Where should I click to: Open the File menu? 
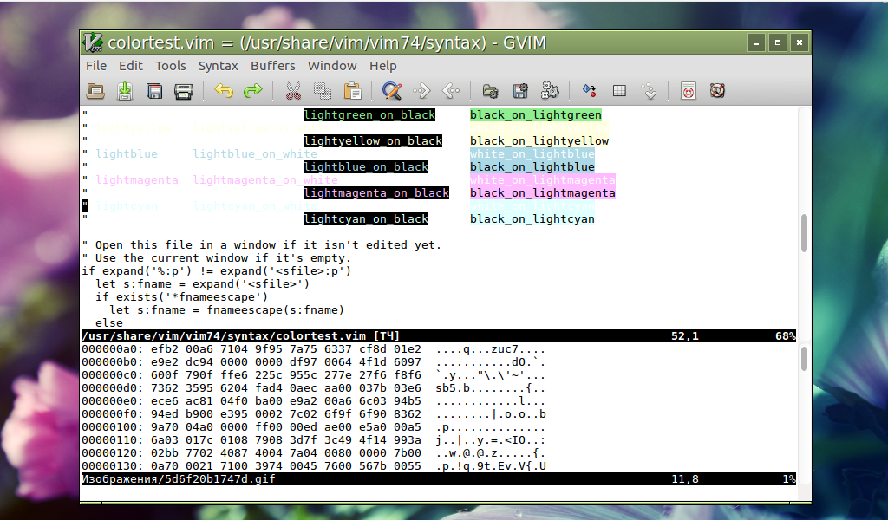coord(96,66)
